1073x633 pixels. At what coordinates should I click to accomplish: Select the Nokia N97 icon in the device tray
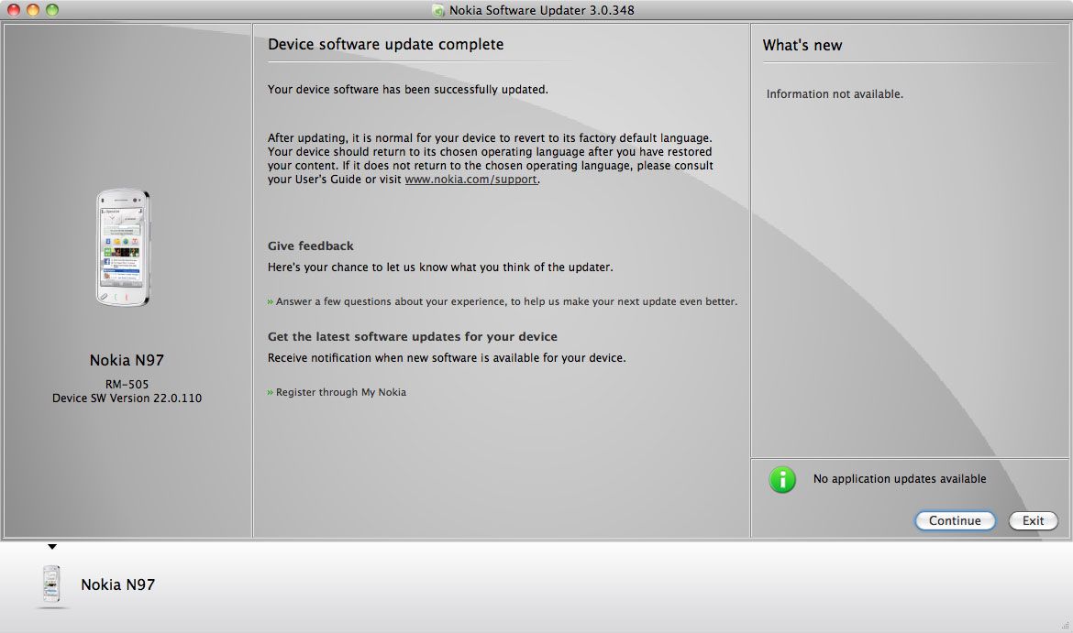pos(52,585)
